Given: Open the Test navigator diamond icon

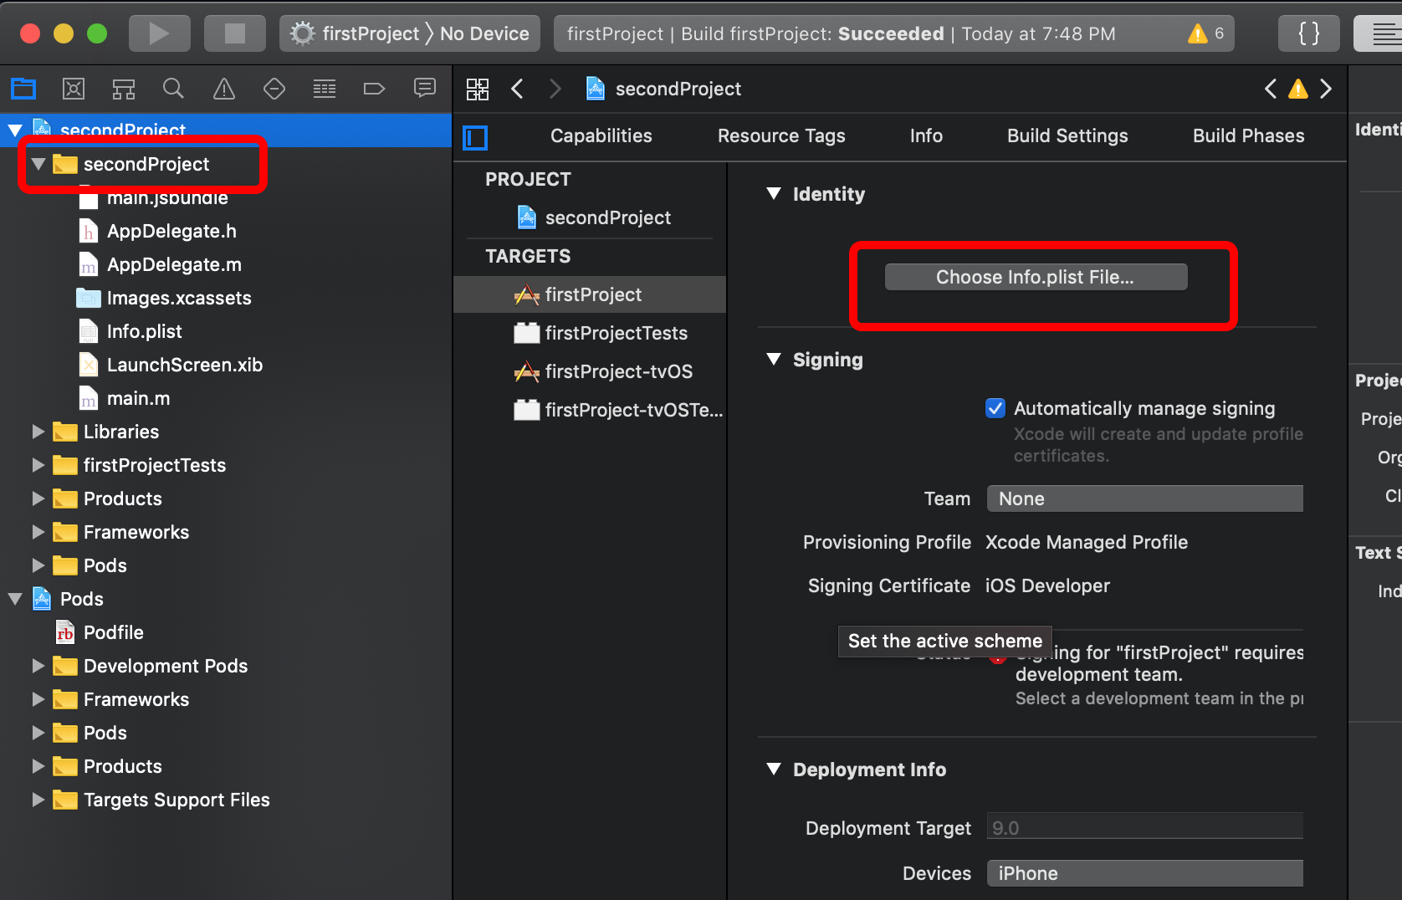Looking at the screenshot, I should coord(274,89).
